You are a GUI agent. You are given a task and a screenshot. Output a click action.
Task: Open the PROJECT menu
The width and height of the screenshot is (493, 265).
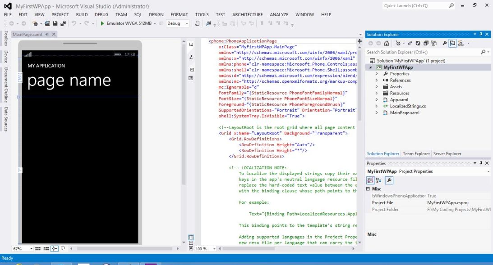(60, 14)
